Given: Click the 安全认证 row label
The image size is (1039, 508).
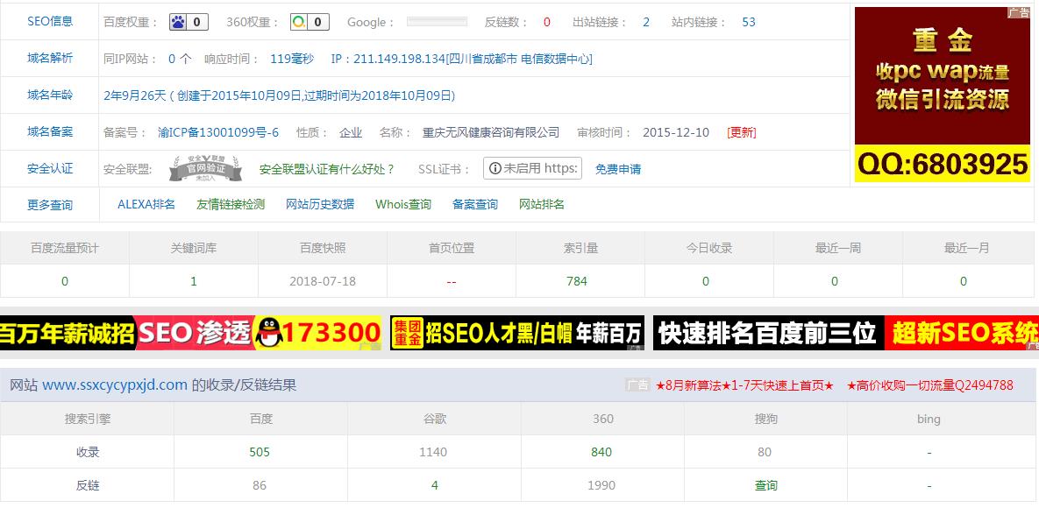Looking at the screenshot, I should 50,168.
